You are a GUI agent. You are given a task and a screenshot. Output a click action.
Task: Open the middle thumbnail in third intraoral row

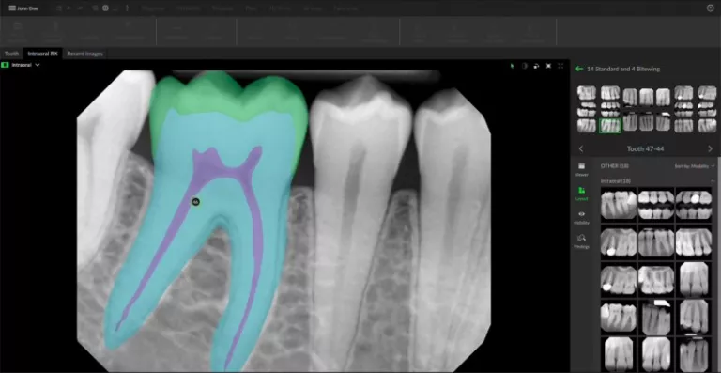coord(656,279)
